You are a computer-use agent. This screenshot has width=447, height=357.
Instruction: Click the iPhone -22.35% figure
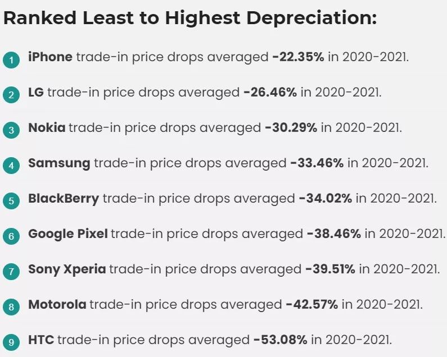(x=298, y=57)
